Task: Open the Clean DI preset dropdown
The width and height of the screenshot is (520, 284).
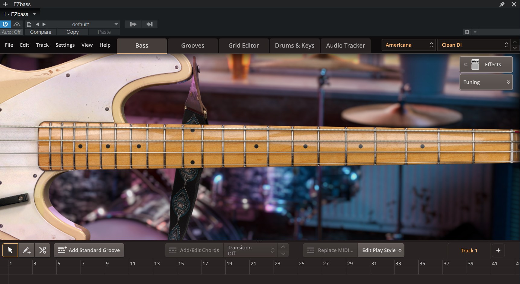Action: pyautogui.click(x=474, y=45)
